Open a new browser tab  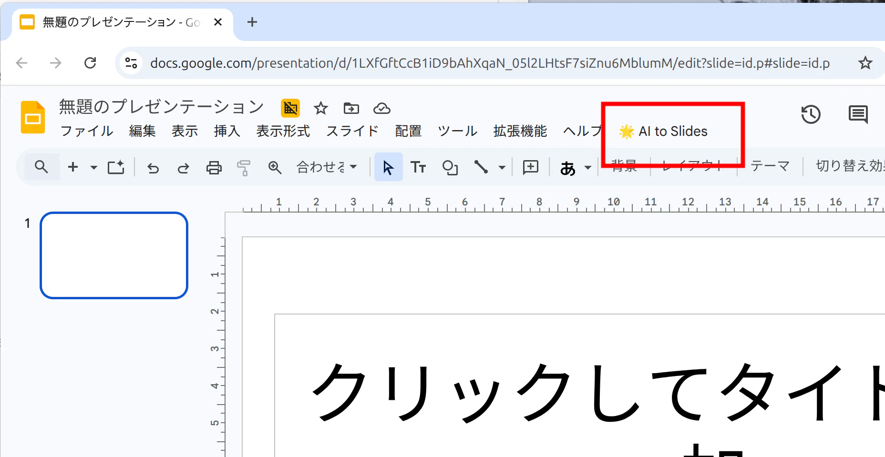pyautogui.click(x=252, y=22)
